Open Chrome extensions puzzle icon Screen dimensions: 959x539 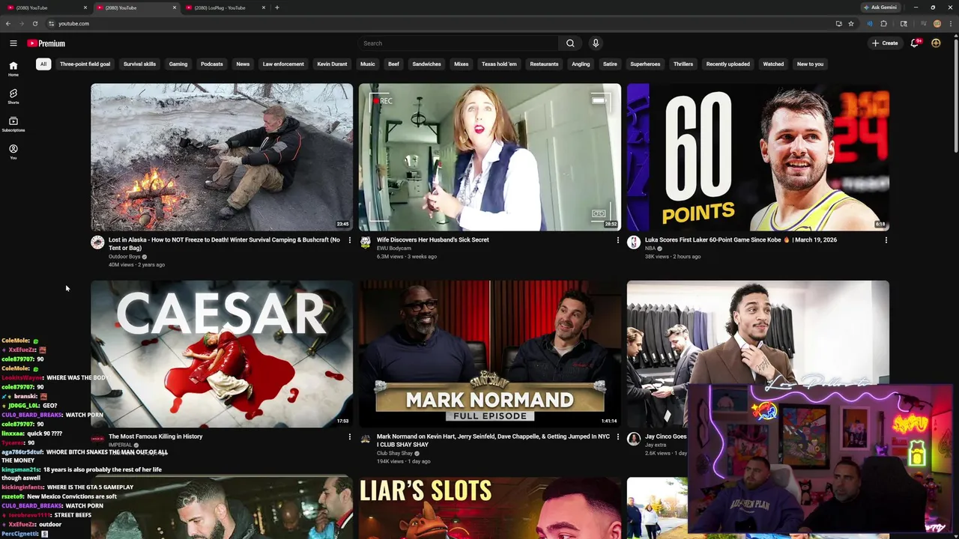(x=883, y=23)
